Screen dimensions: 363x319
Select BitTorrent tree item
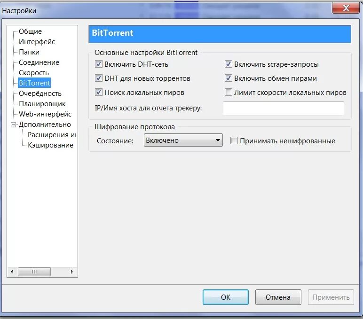34,83
